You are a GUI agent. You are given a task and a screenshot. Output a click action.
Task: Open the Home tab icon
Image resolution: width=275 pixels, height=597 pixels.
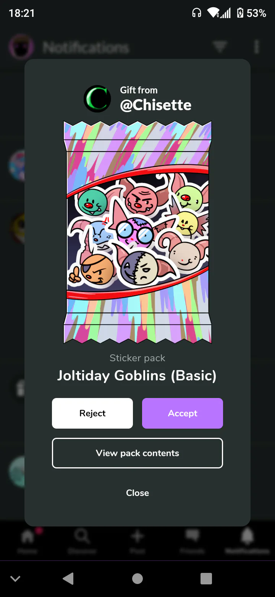[x=27, y=536]
